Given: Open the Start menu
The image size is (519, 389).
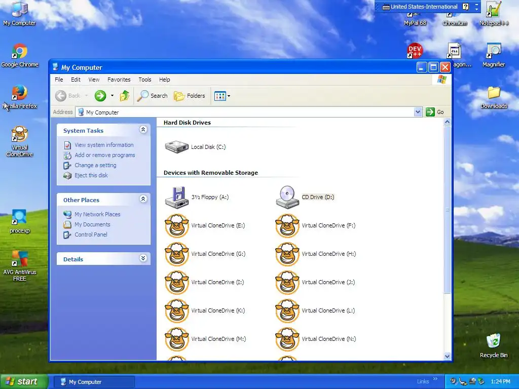Looking at the screenshot, I should [x=24, y=382].
